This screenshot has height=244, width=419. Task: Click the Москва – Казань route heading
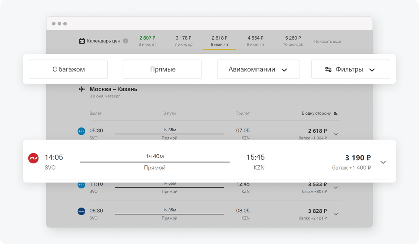click(x=113, y=89)
